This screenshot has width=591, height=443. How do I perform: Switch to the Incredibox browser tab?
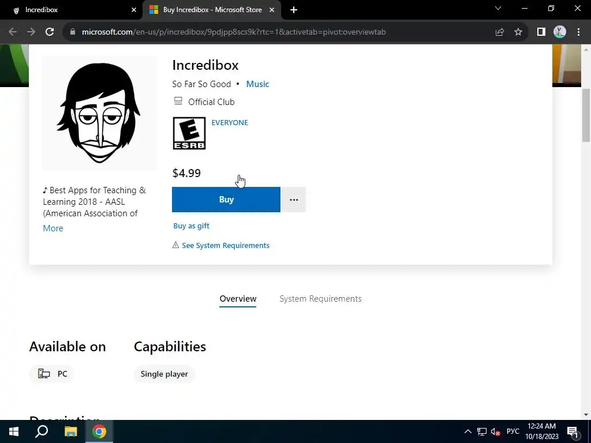coord(72,10)
